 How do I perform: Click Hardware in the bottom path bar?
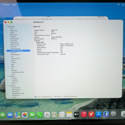(57, 97)
